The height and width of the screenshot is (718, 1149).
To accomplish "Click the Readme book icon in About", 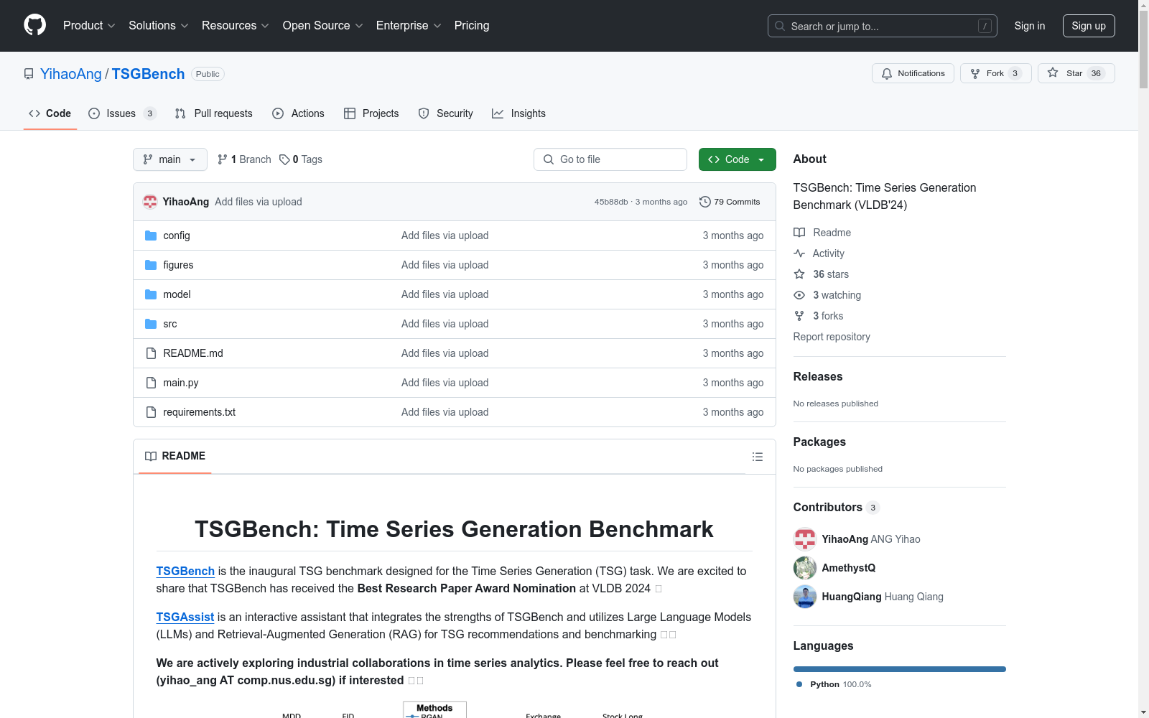I will point(799,233).
